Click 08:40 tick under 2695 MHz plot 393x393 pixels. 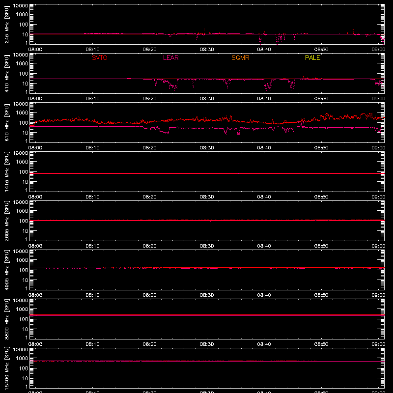pos(264,246)
